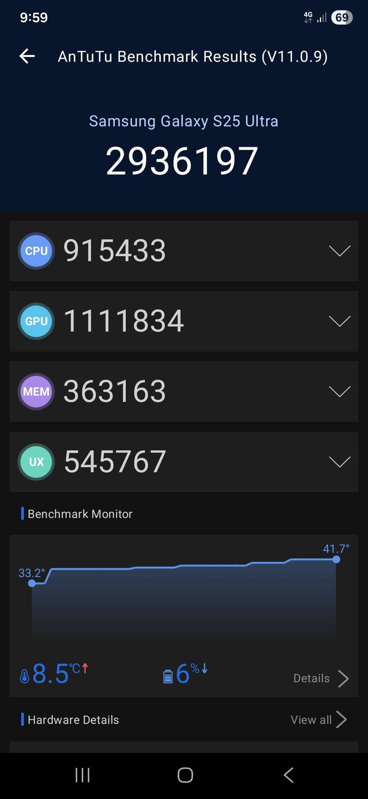The height and width of the screenshot is (799, 368).
Task: Tap the AnTuTu Benchmark Results title
Action: [x=193, y=57]
